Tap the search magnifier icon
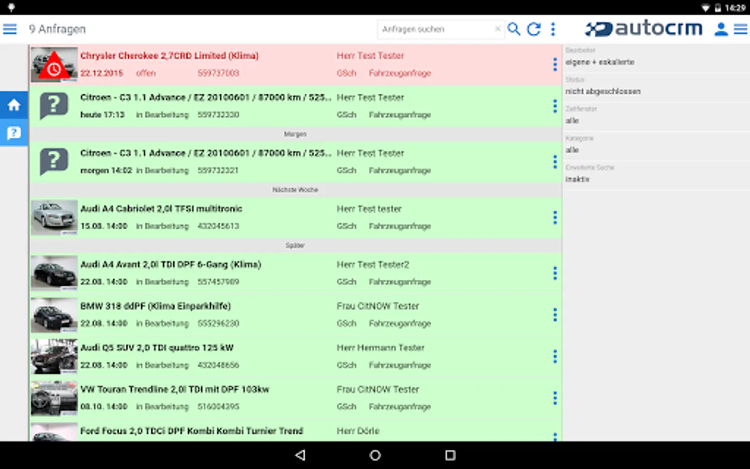Image resolution: width=750 pixels, height=469 pixels. pyautogui.click(x=514, y=29)
